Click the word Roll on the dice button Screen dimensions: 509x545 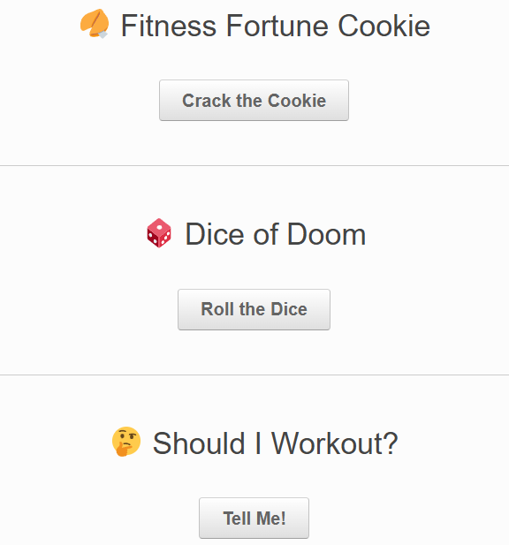(216, 309)
